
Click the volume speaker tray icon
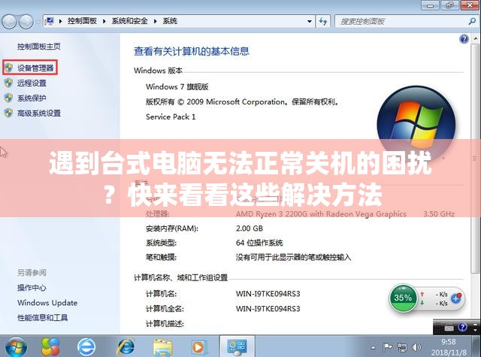tap(416, 347)
